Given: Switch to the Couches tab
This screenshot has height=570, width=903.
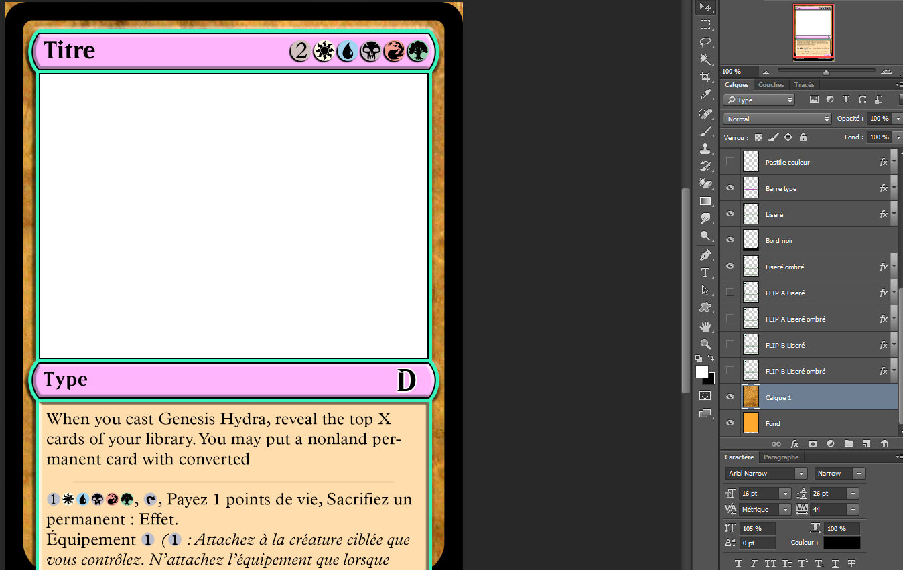Looking at the screenshot, I should click(771, 85).
